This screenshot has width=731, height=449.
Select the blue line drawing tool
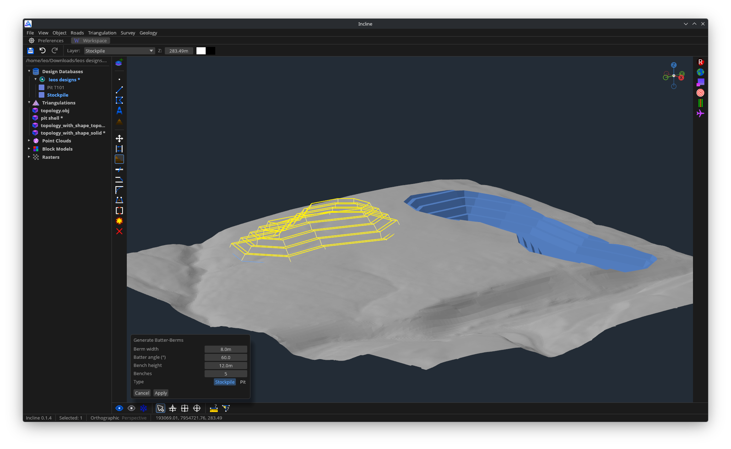click(x=119, y=90)
